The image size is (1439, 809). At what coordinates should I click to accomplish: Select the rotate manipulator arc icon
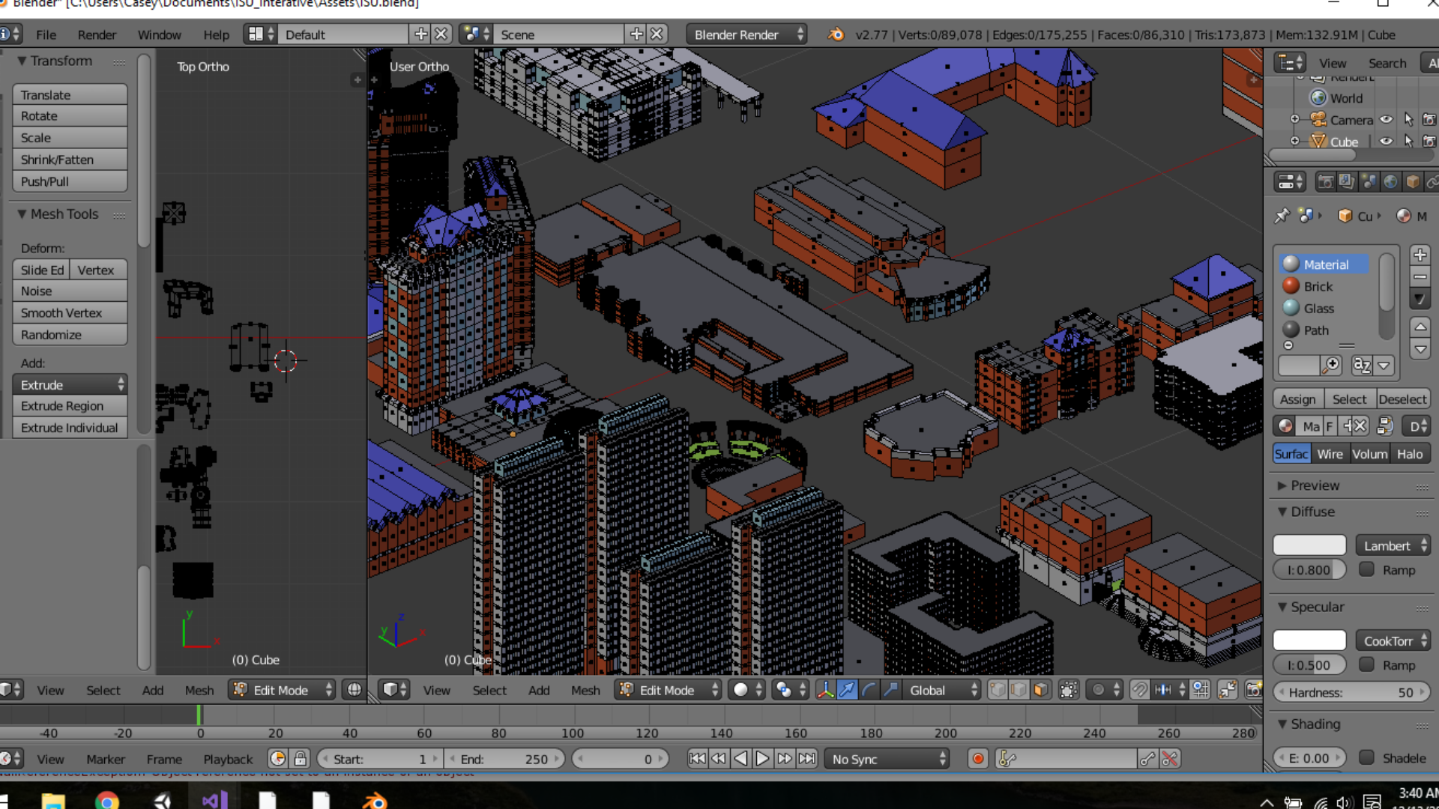[869, 690]
